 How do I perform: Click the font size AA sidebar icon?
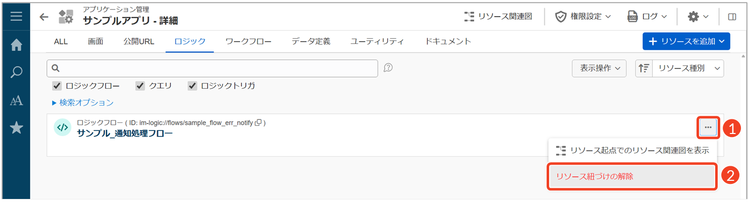16,101
